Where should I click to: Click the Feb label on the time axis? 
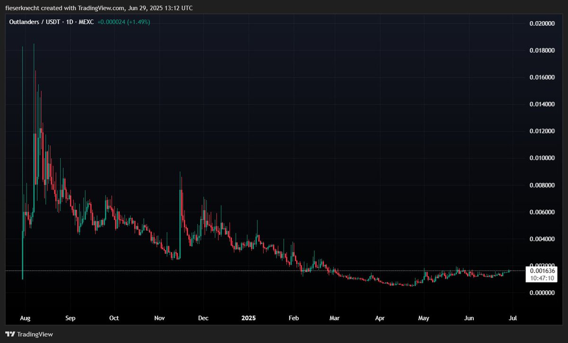[293, 318]
